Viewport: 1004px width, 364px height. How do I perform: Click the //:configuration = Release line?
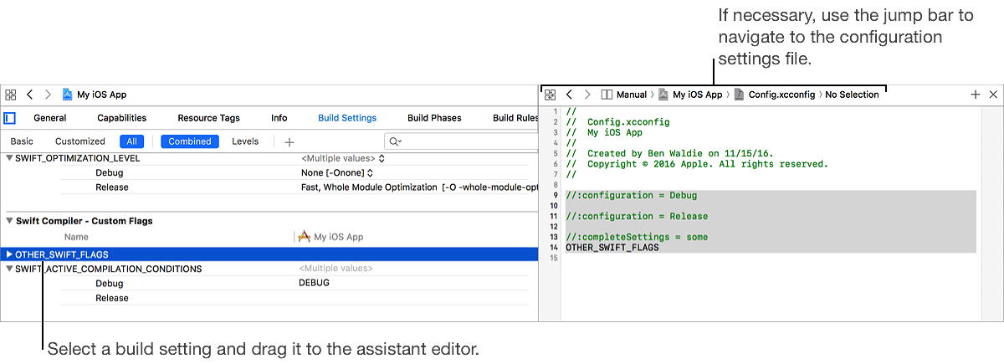pos(637,216)
